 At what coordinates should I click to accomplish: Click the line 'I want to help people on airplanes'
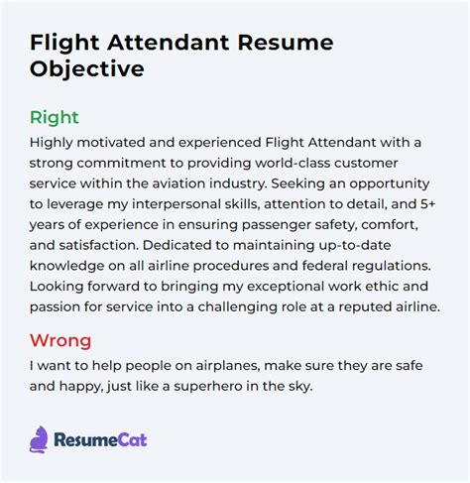(x=226, y=366)
